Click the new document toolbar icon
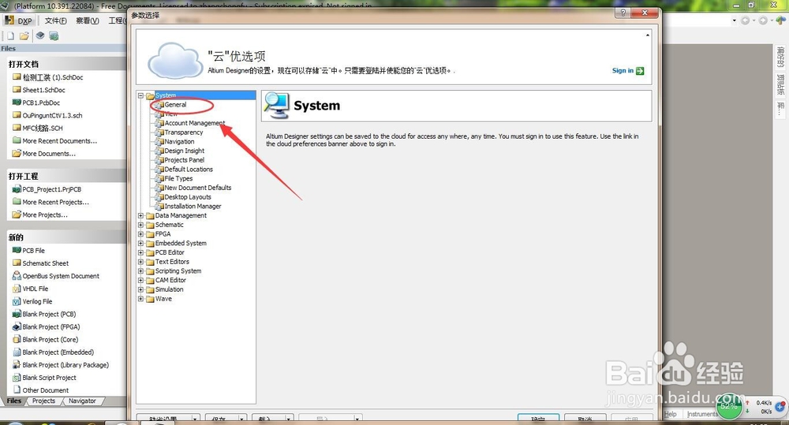The width and height of the screenshot is (789, 425). point(10,35)
